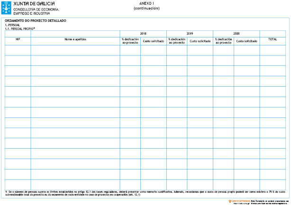Click 'CONSELLERÍA DE ECONOMÍA, EMPREGO E INDUSTRIA' text

36,11
